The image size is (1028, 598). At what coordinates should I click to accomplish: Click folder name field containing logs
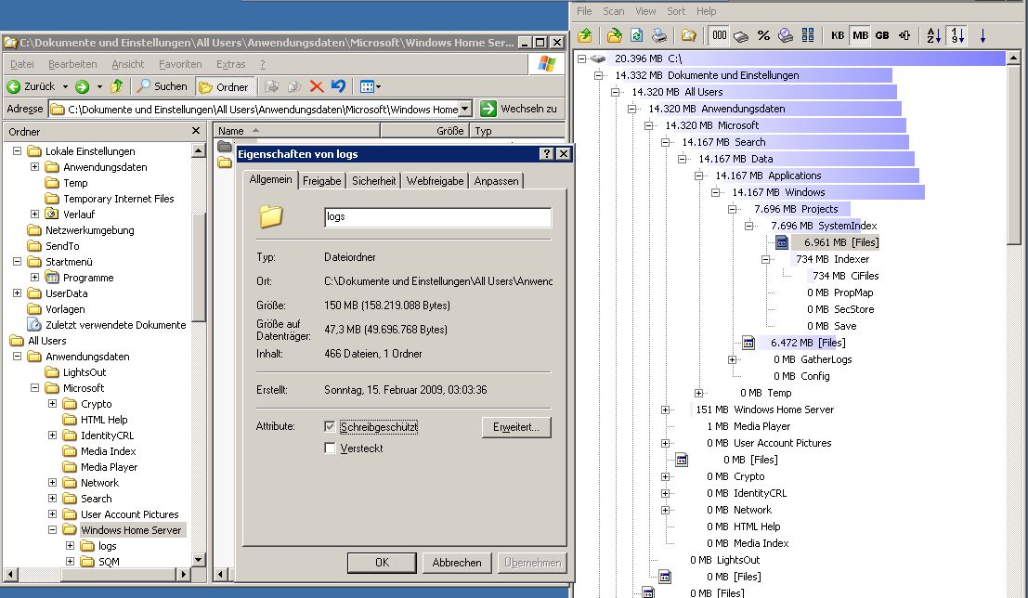438,217
